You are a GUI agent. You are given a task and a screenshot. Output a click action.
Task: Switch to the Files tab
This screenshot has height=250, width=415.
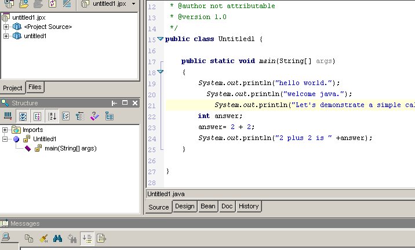click(x=35, y=87)
